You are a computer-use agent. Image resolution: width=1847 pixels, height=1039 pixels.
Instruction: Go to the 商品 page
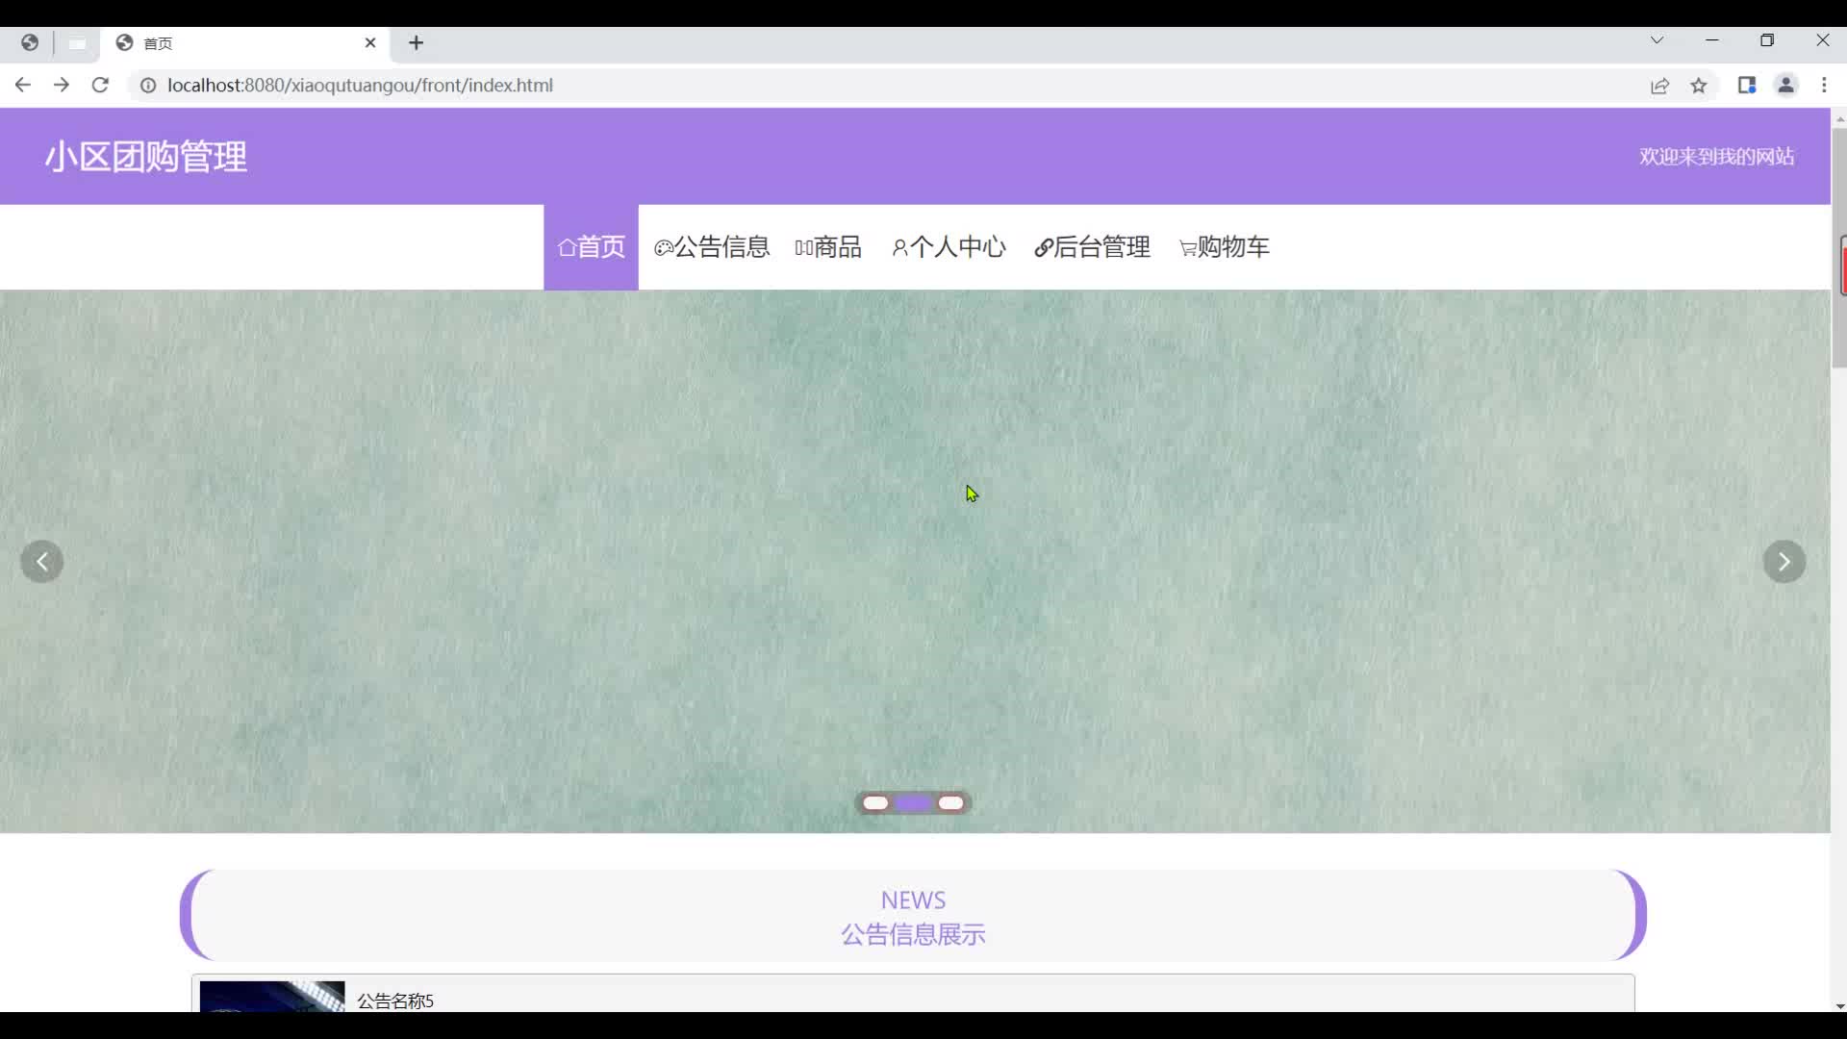[828, 247]
